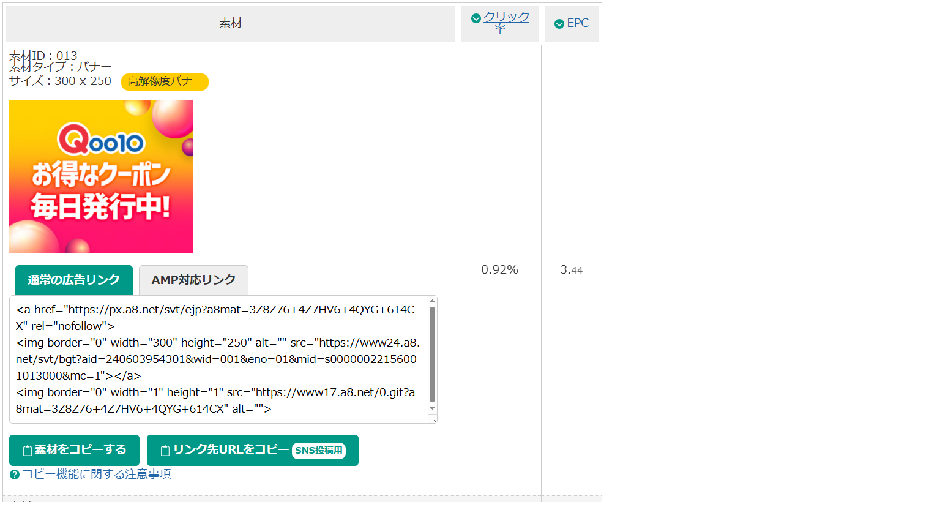This screenshot has width=940, height=529.
Task: Click the 0.92% click-rate value
Action: coord(499,269)
